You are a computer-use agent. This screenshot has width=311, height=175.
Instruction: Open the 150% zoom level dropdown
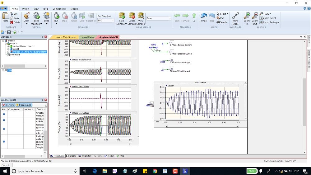pyautogui.click(x=270, y=14)
